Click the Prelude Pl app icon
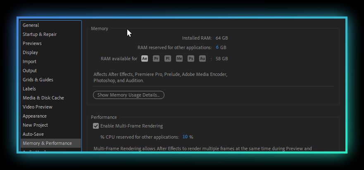This screenshot has width=364, height=170. (x=168, y=59)
